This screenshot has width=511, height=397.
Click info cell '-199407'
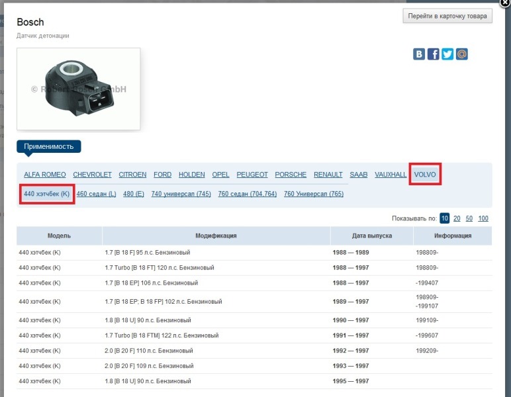click(x=427, y=283)
